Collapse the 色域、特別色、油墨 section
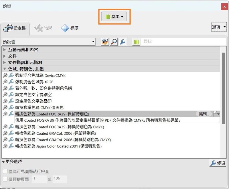This screenshot has width=229, height=189. 5,69
